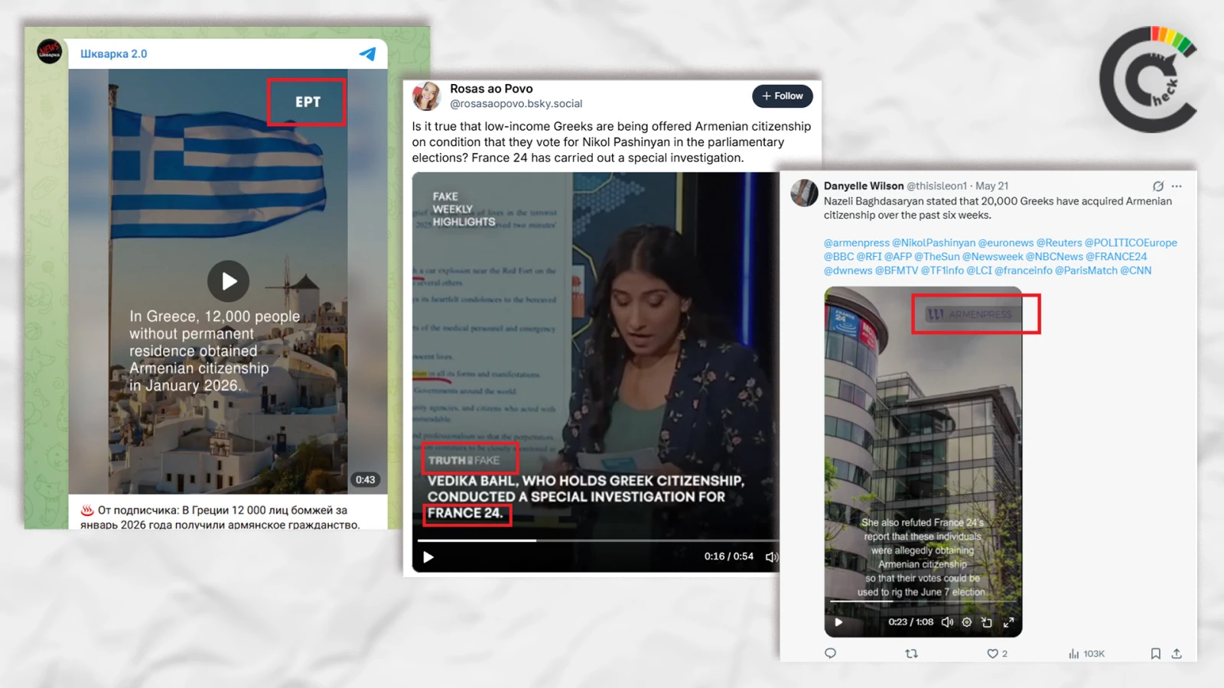This screenshot has height=688, width=1224.
Task: Open the tweet video settings gear
Action: pyautogui.click(x=967, y=622)
